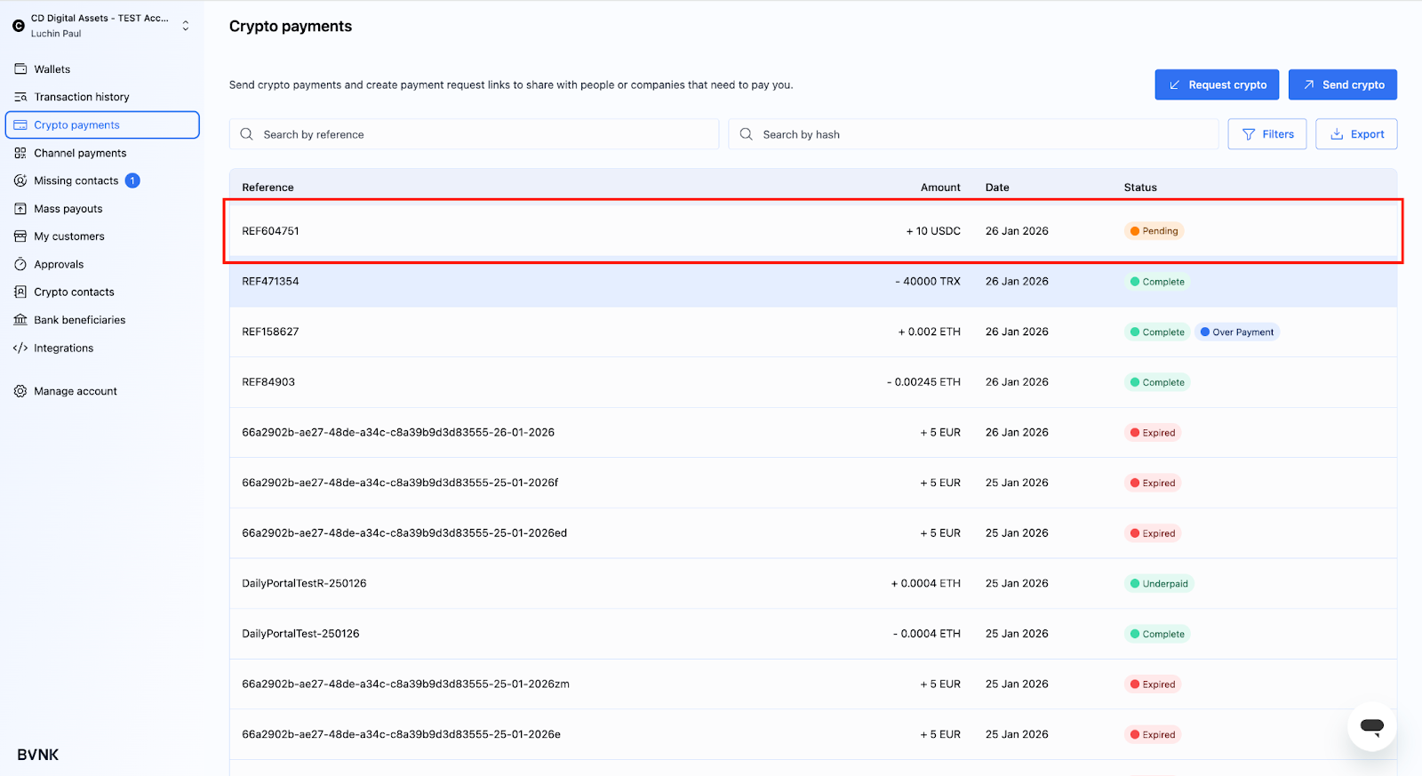Image resolution: width=1422 pixels, height=776 pixels.
Task: Click the Approvals clock icon
Action: click(x=20, y=264)
